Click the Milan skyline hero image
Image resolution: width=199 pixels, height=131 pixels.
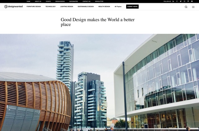click(99, 82)
